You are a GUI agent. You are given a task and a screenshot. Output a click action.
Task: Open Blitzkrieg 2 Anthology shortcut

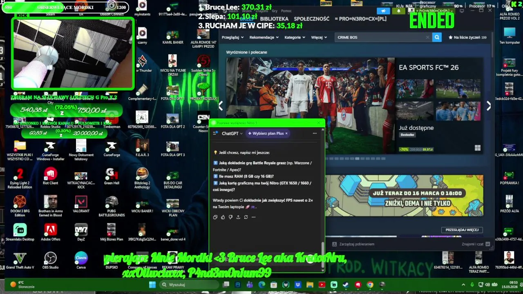[142, 178]
